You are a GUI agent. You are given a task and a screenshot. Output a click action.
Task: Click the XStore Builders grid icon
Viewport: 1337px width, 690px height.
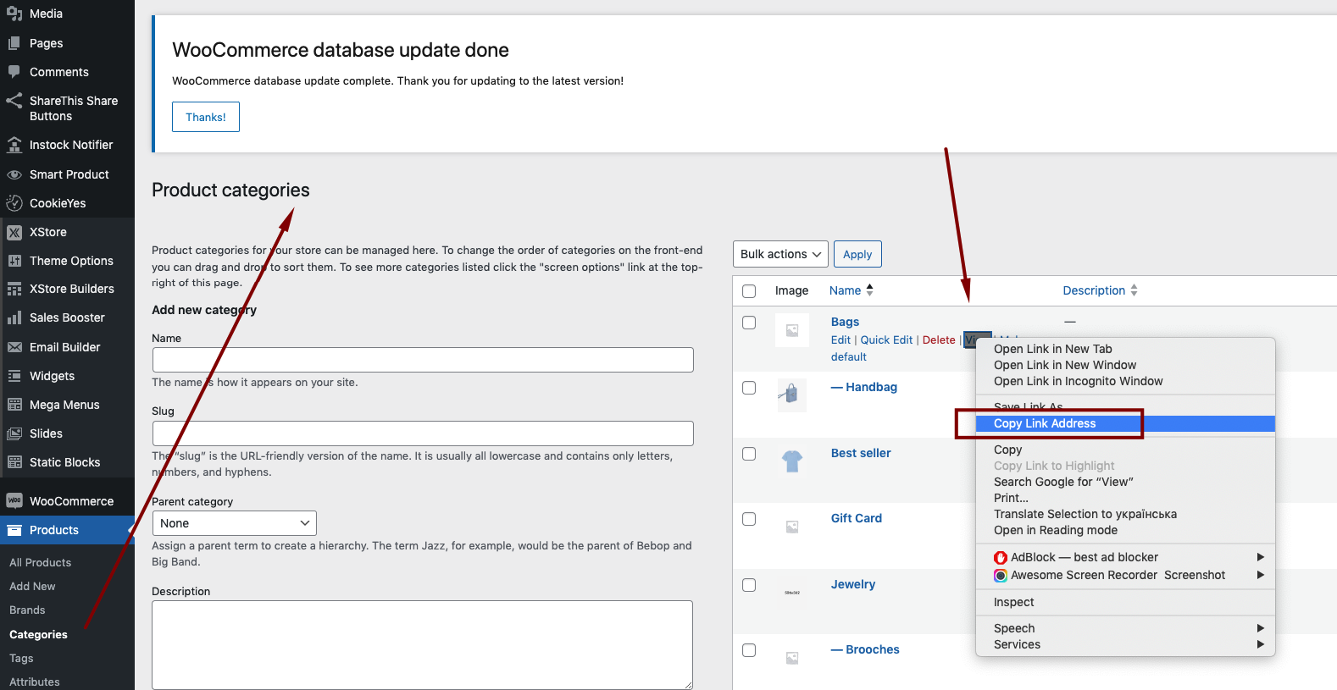click(14, 289)
